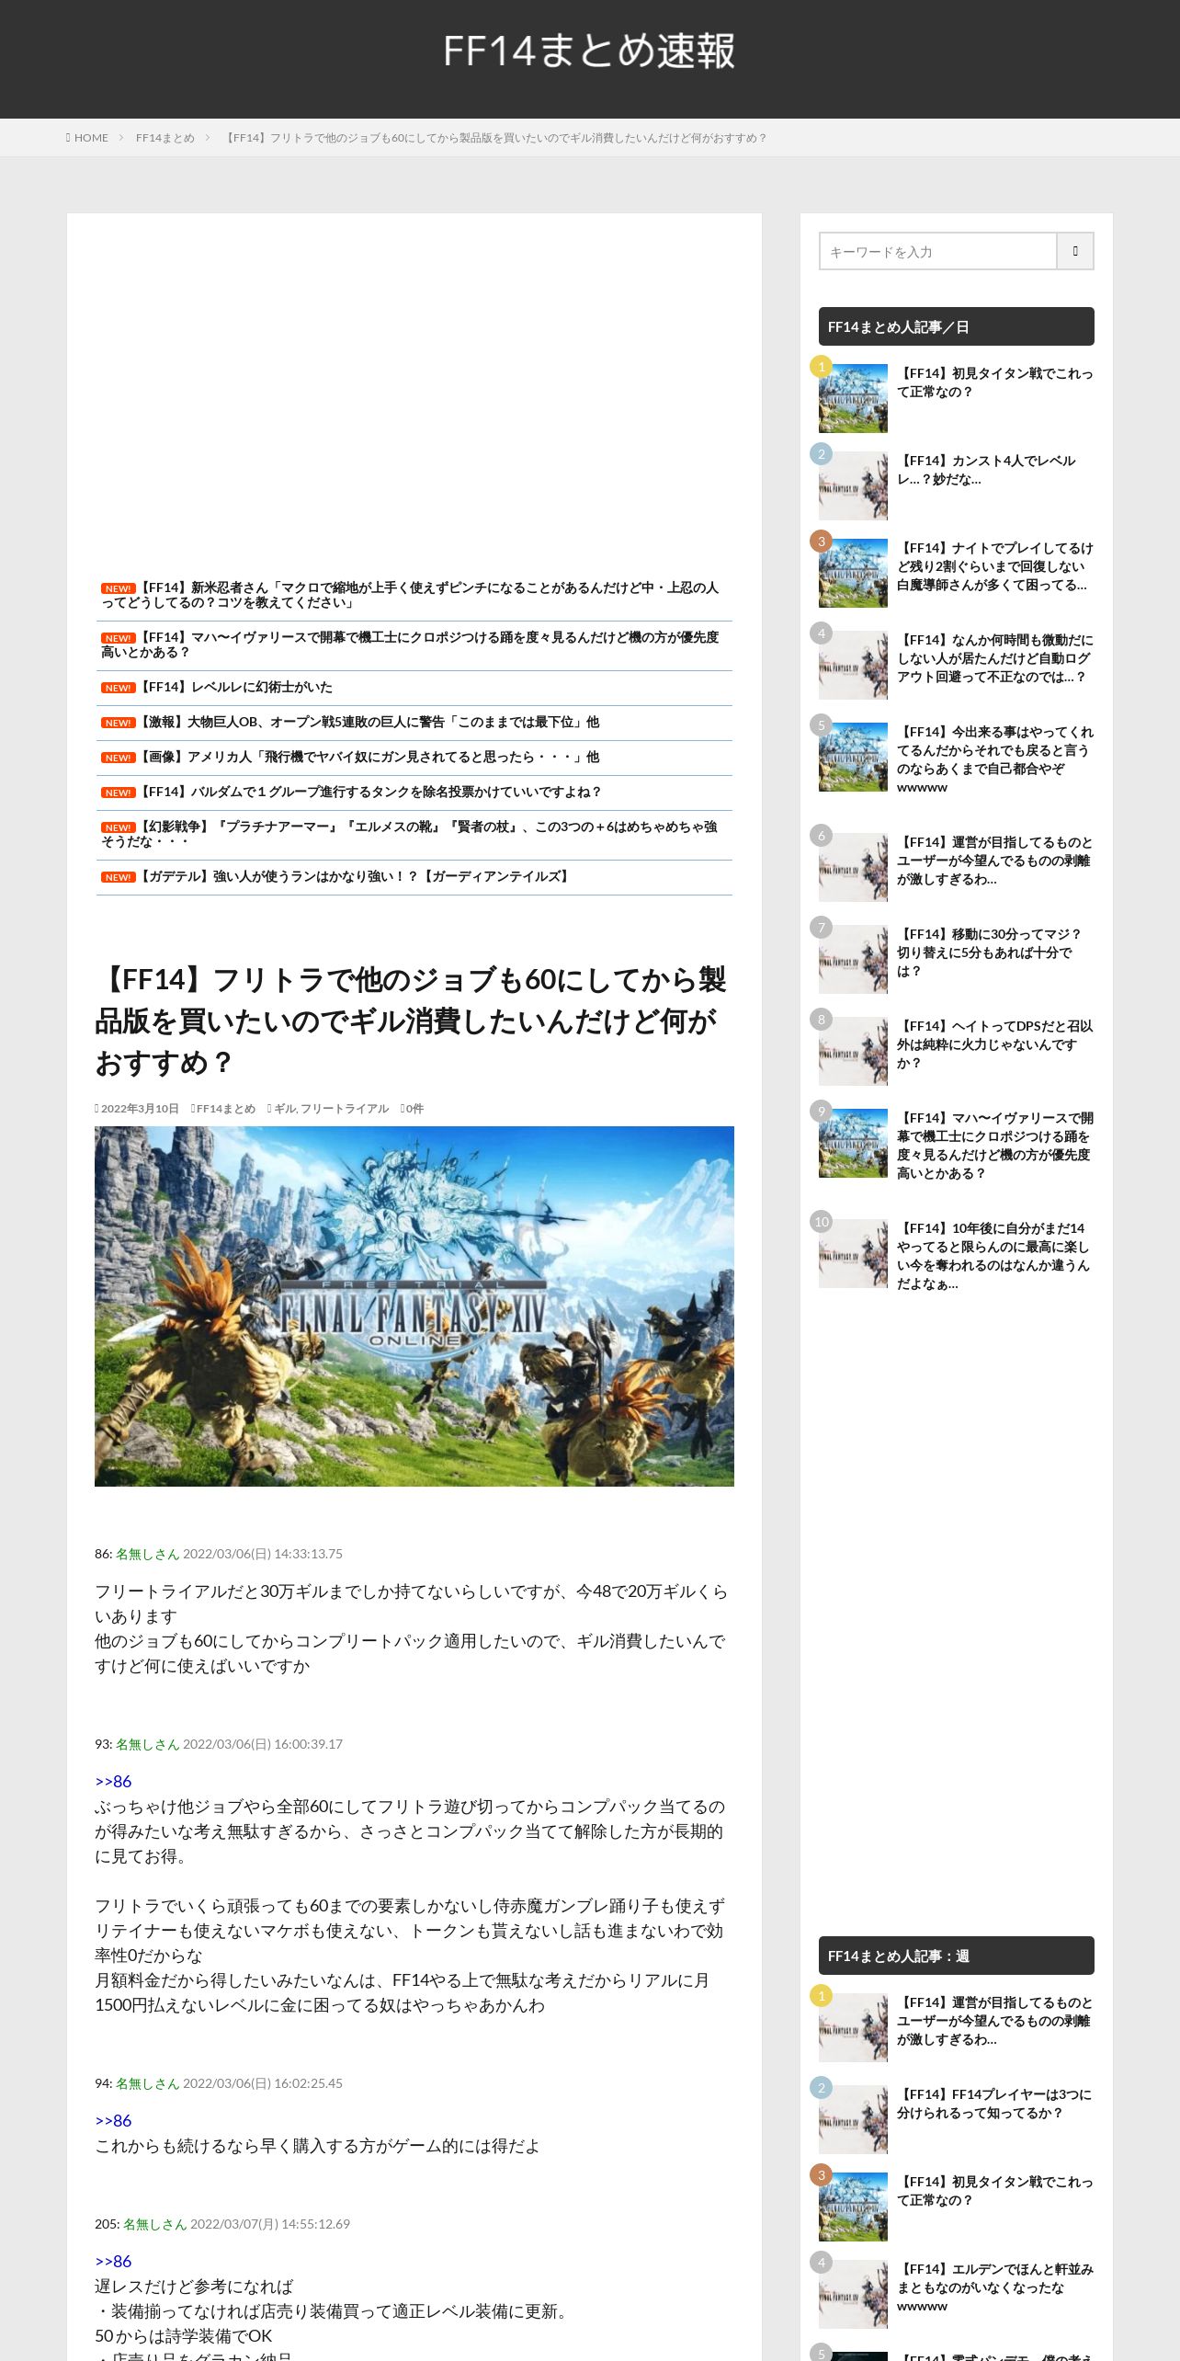The width and height of the screenshot is (1180, 2361).
Task: Open ヘイトってDPSだと召以外は link
Action: (x=995, y=1044)
